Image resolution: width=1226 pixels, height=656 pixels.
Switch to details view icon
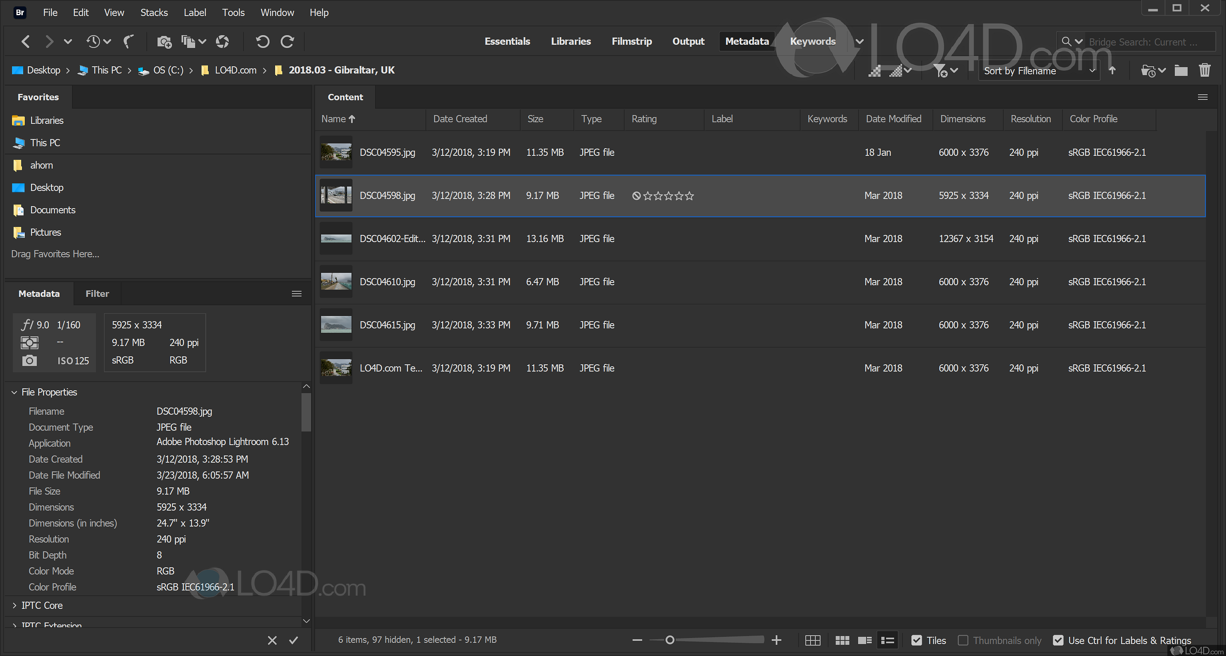click(864, 640)
